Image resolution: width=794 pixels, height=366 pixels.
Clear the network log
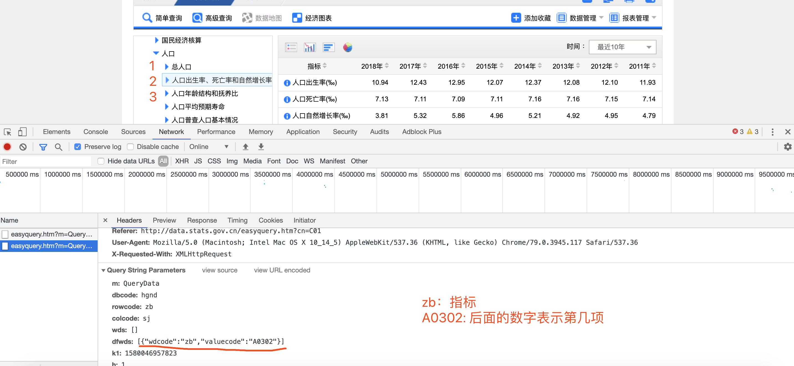22,147
